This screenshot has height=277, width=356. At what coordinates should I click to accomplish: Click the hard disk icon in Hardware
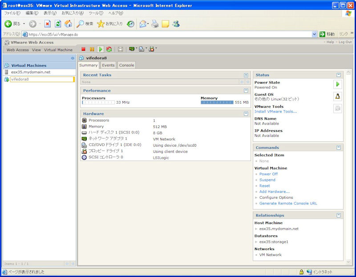tap(84, 132)
